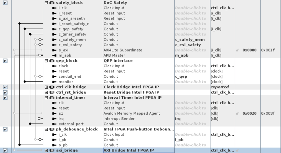Click the lock icon next to base address 0x0000
Viewport: 281px width, 153px height.
pos(237,50)
